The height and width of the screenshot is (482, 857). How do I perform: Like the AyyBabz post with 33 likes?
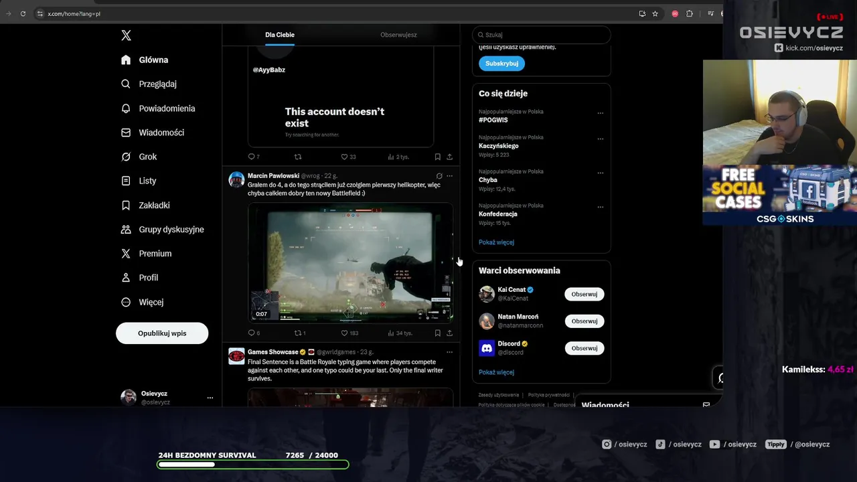[x=348, y=157]
